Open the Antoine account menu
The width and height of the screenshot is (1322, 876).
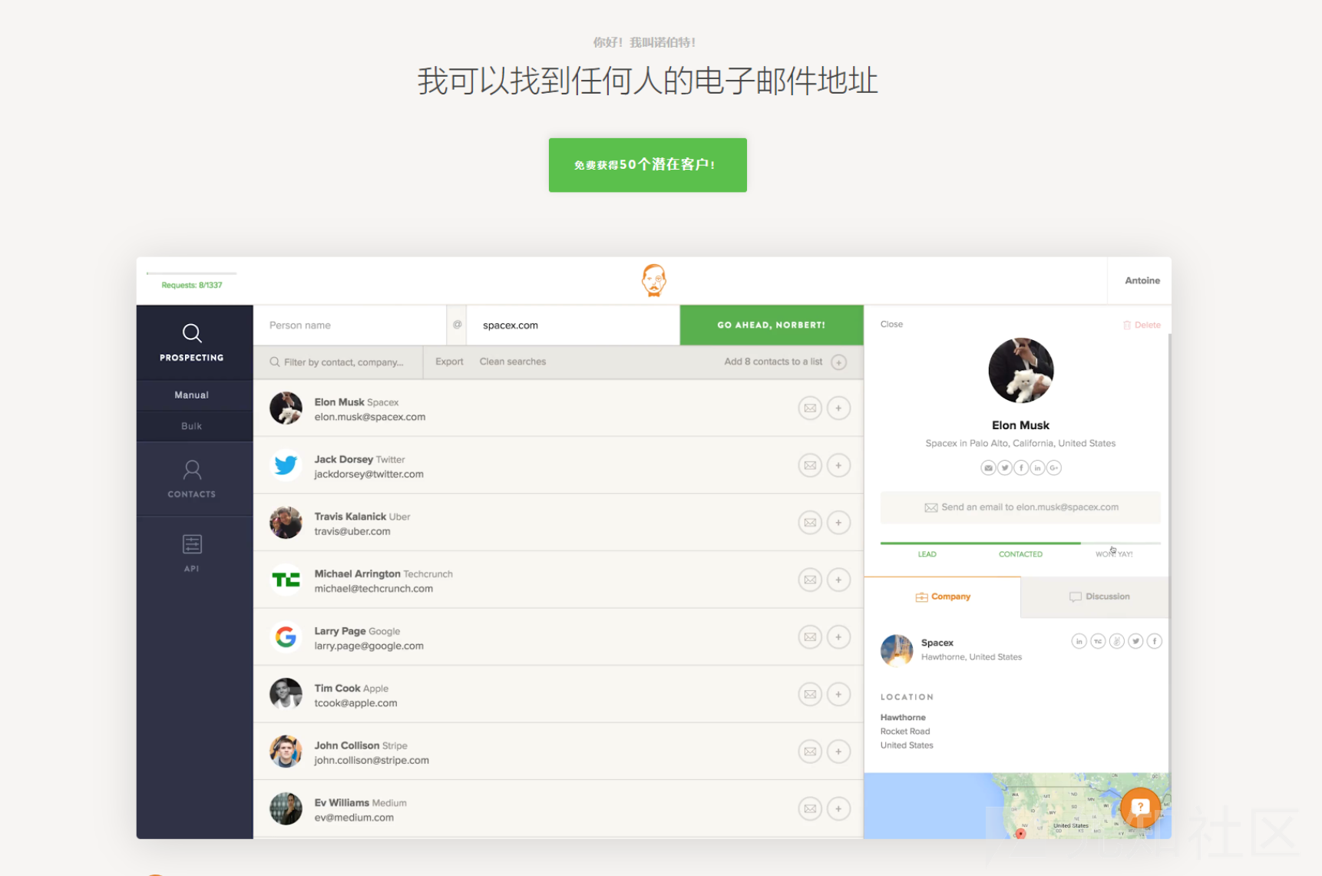pyautogui.click(x=1142, y=280)
